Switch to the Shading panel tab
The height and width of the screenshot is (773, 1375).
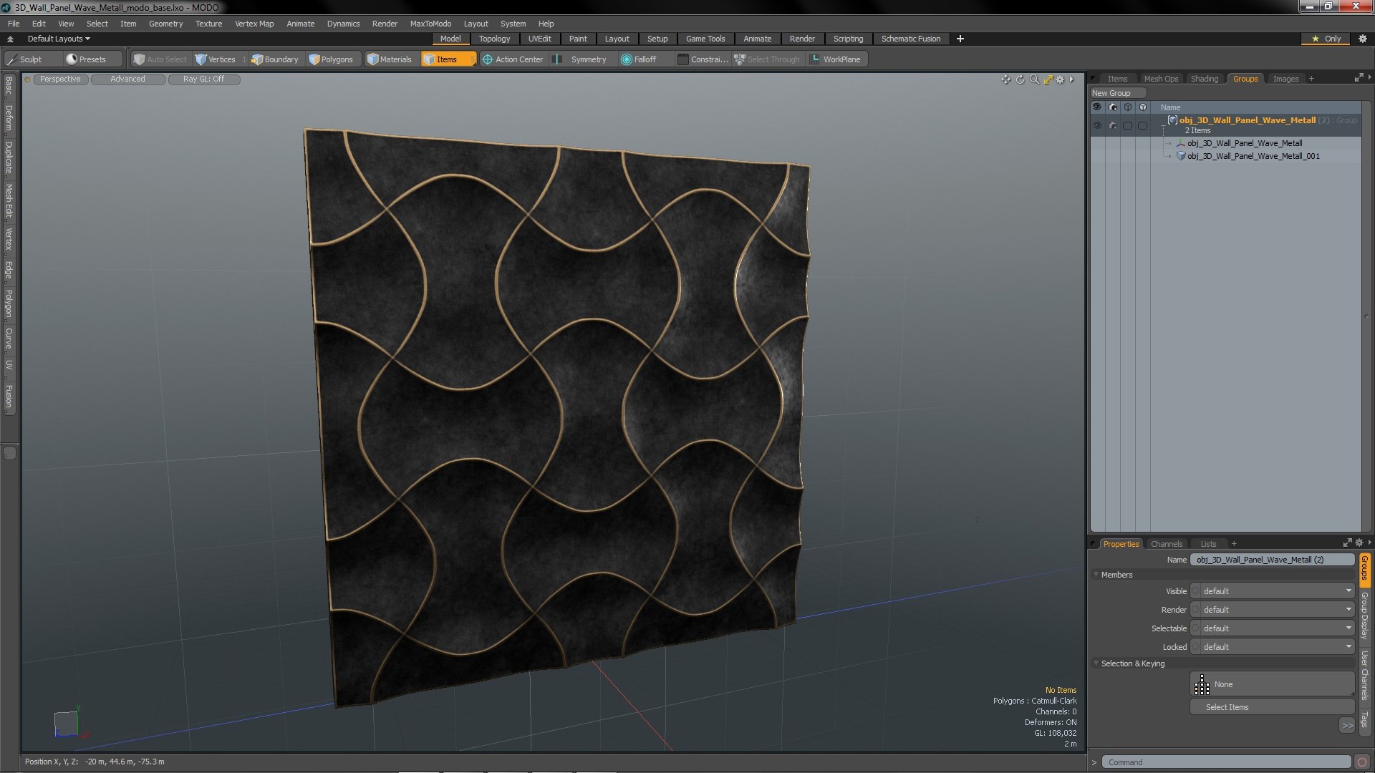click(1204, 79)
